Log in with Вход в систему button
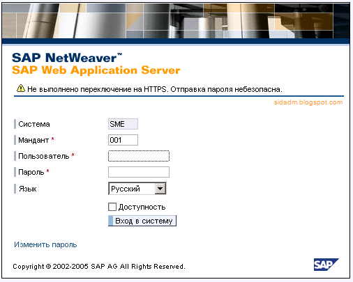Screen dimensions: 353x282 point(142,221)
